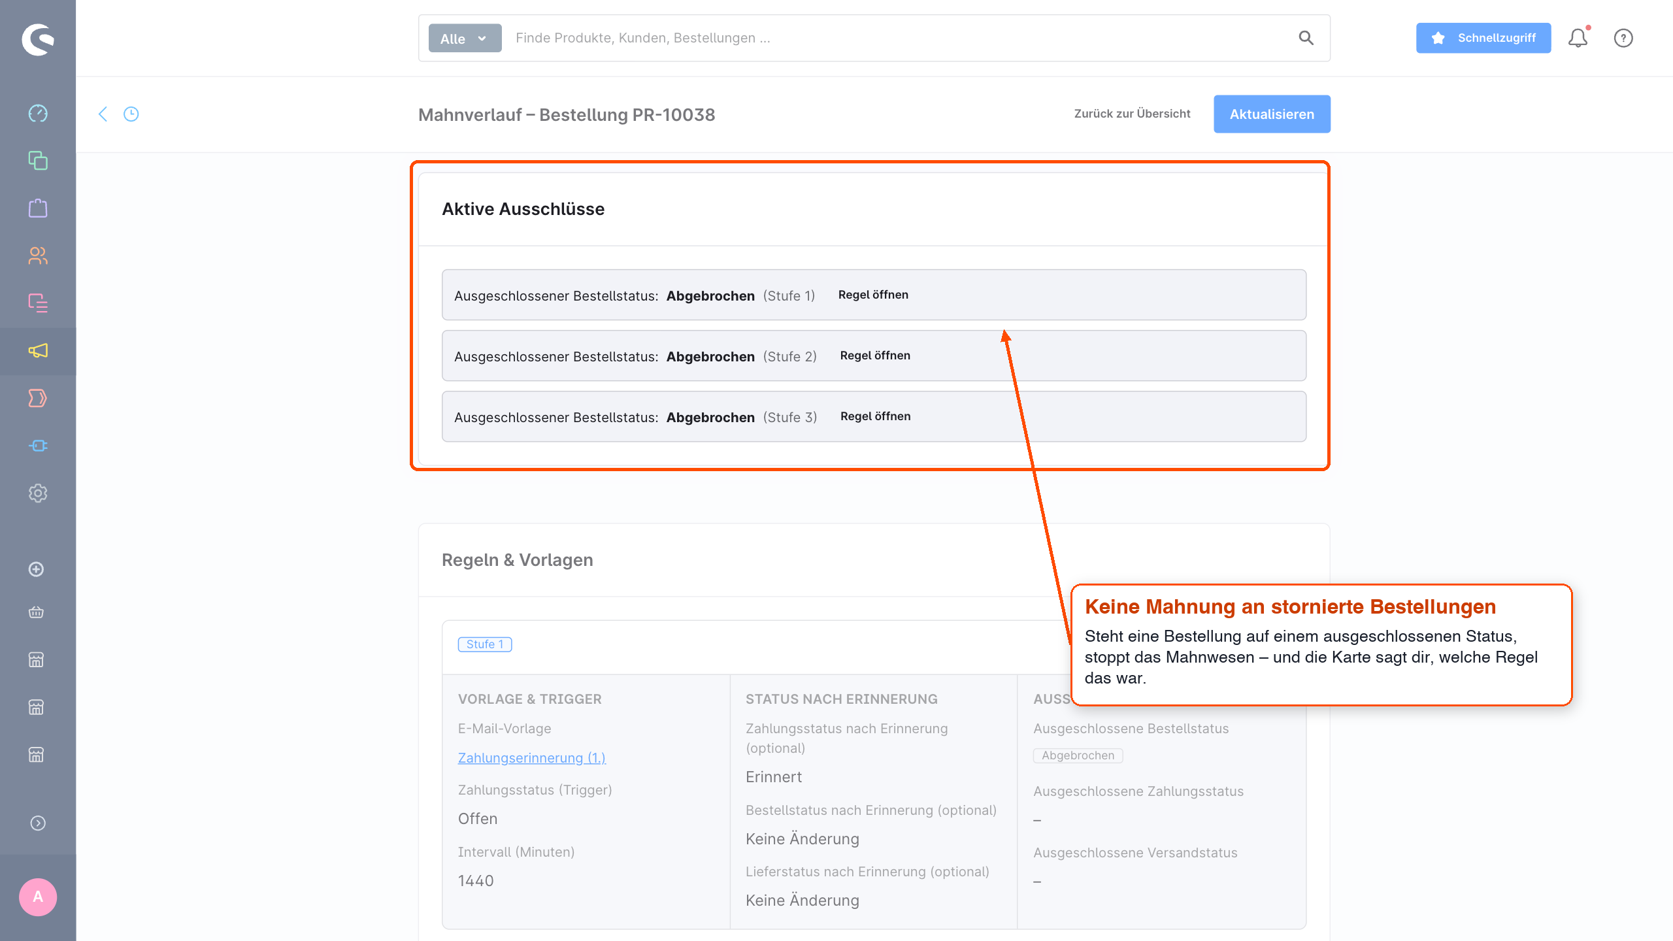
Task: Open the Extensions plug icon
Action: 38,446
